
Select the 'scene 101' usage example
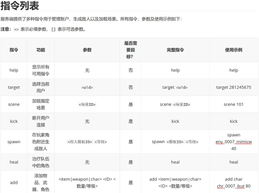point(233,105)
